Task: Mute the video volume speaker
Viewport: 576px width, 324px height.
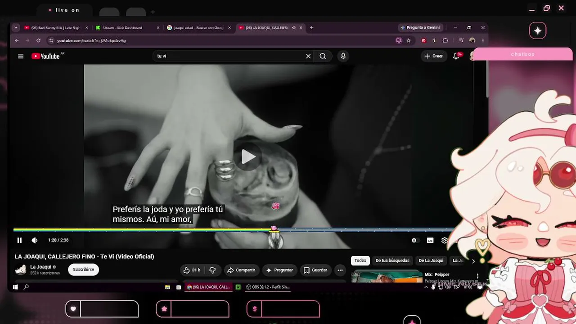Action: [35, 240]
